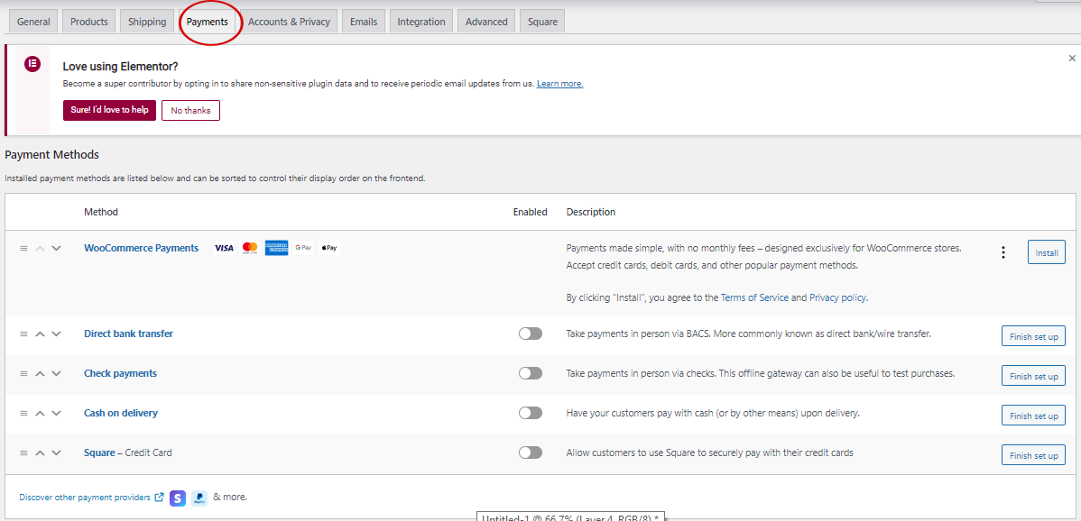Click the American Express icon
Viewport: 1081px width, 521px height.
[x=276, y=248]
